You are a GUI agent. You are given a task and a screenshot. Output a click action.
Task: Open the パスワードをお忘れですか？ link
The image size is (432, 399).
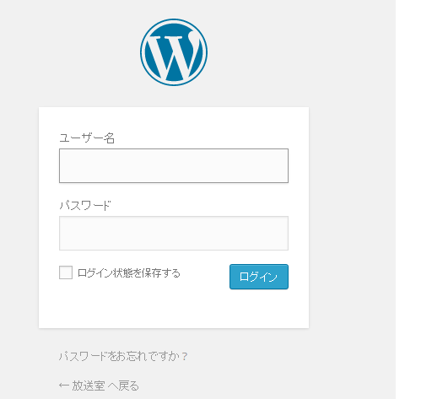[123, 356]
